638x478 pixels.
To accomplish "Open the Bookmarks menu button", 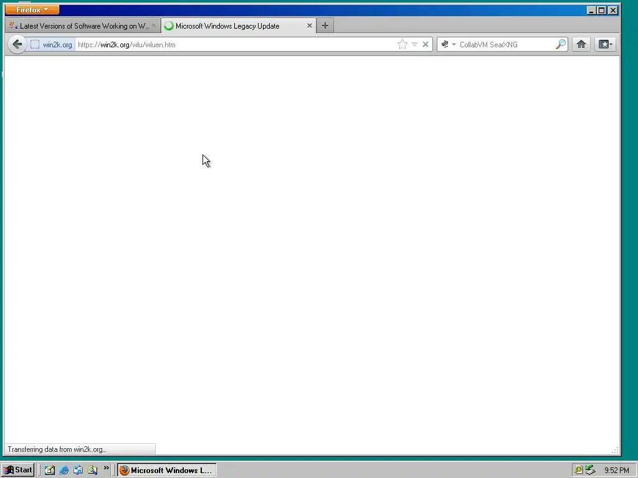I will click(605, 44).
